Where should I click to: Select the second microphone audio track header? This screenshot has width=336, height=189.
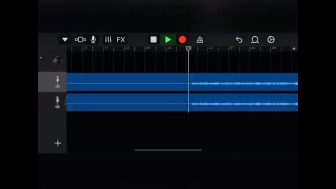coord(52,102)
